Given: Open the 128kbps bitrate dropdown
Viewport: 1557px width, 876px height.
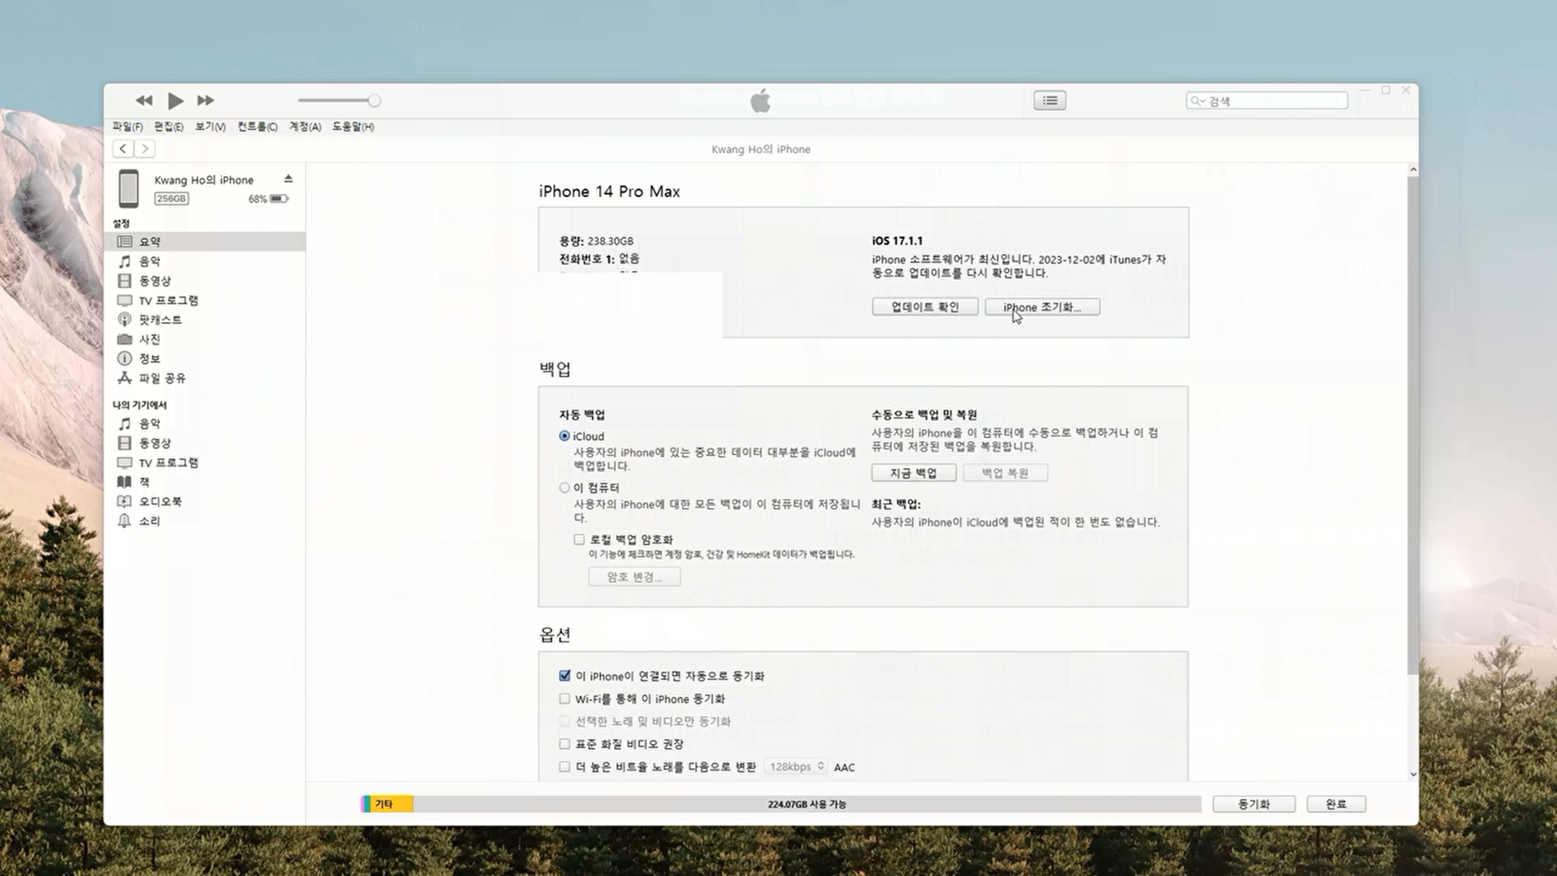Looking at the screenshot, I should click(796, 766).
